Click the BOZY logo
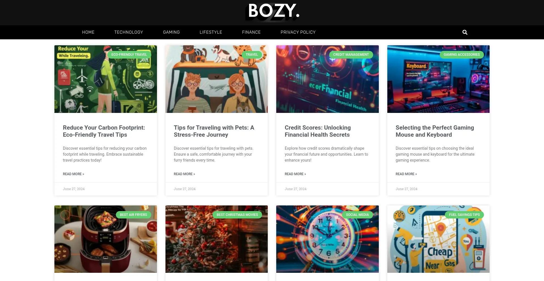The image size is (544, 281). [273, 12]
